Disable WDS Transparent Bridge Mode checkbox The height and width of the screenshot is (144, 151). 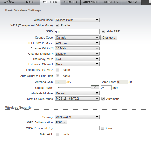(x=57, y=25)
